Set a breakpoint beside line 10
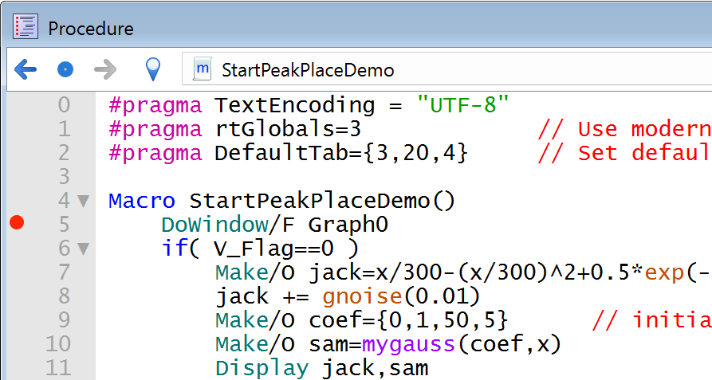Image resolution: width=712 pixels, height=380 pixels. [x=16, y=344]
